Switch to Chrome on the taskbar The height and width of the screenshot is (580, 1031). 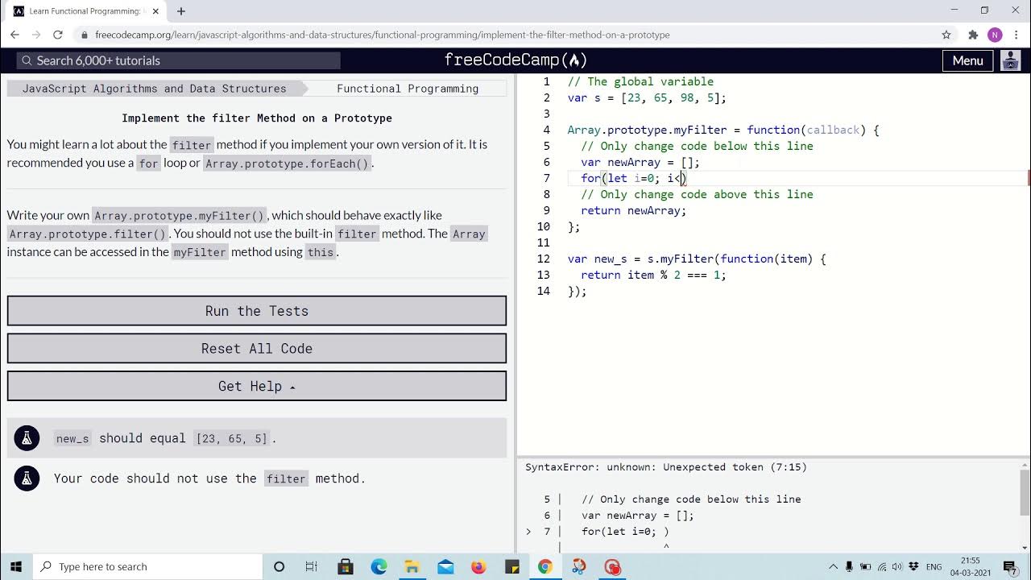pyautogui.click(x=545, y=566)
